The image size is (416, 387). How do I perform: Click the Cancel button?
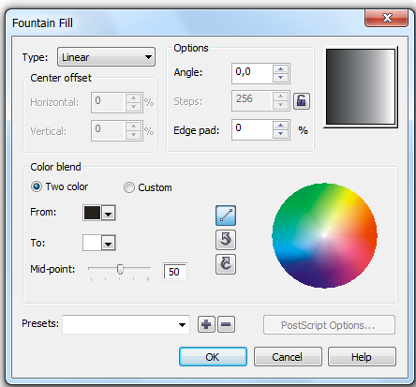tap(288, 357)
